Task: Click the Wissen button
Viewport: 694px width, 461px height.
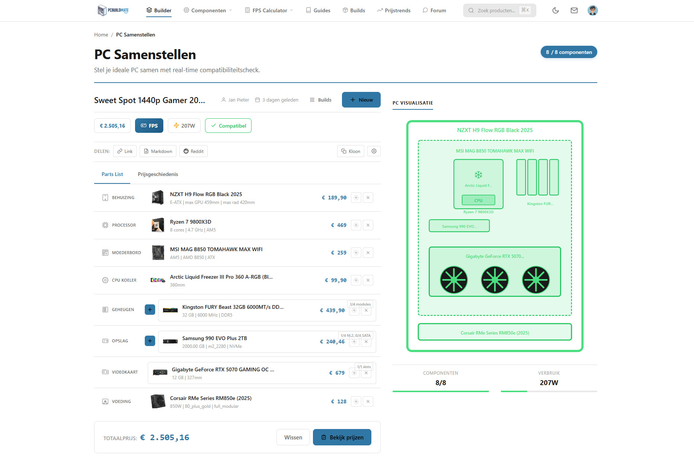Action: 293,437
